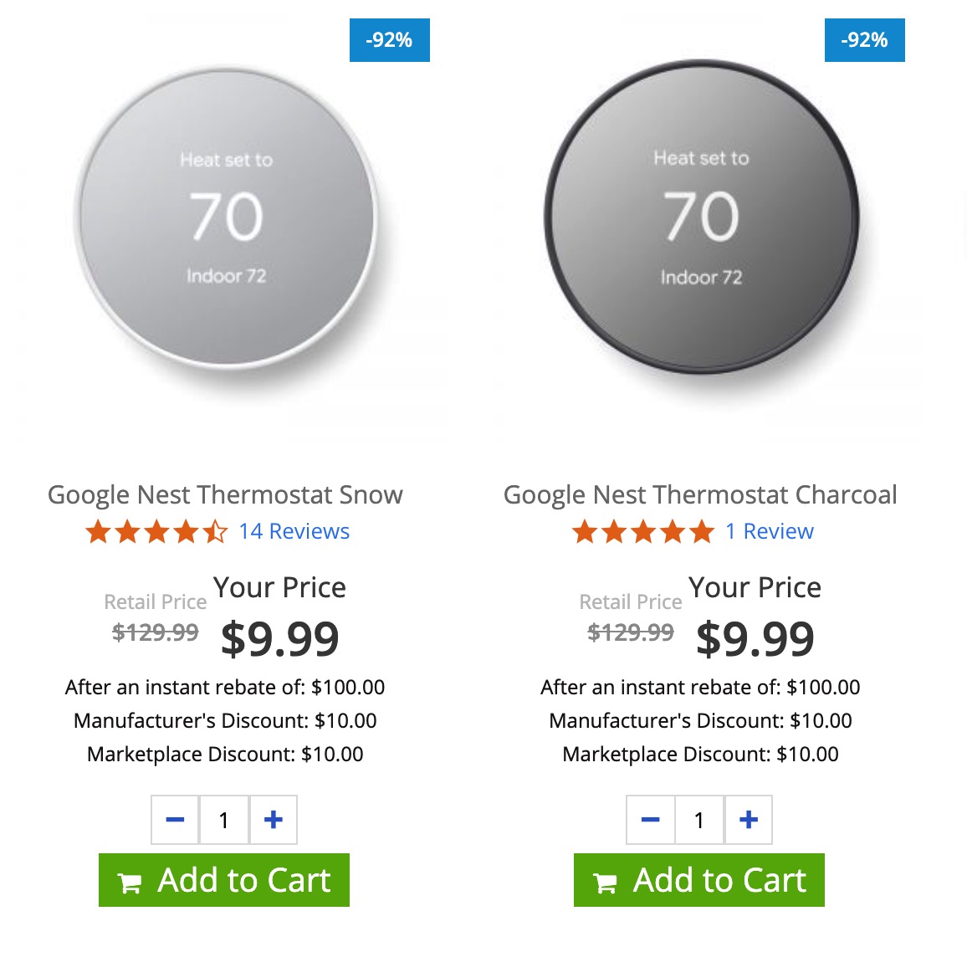Decrease quantity for Nest Thermostat Charcoal
The width and height of the screenshot is (967, 957).
point(650,820)
